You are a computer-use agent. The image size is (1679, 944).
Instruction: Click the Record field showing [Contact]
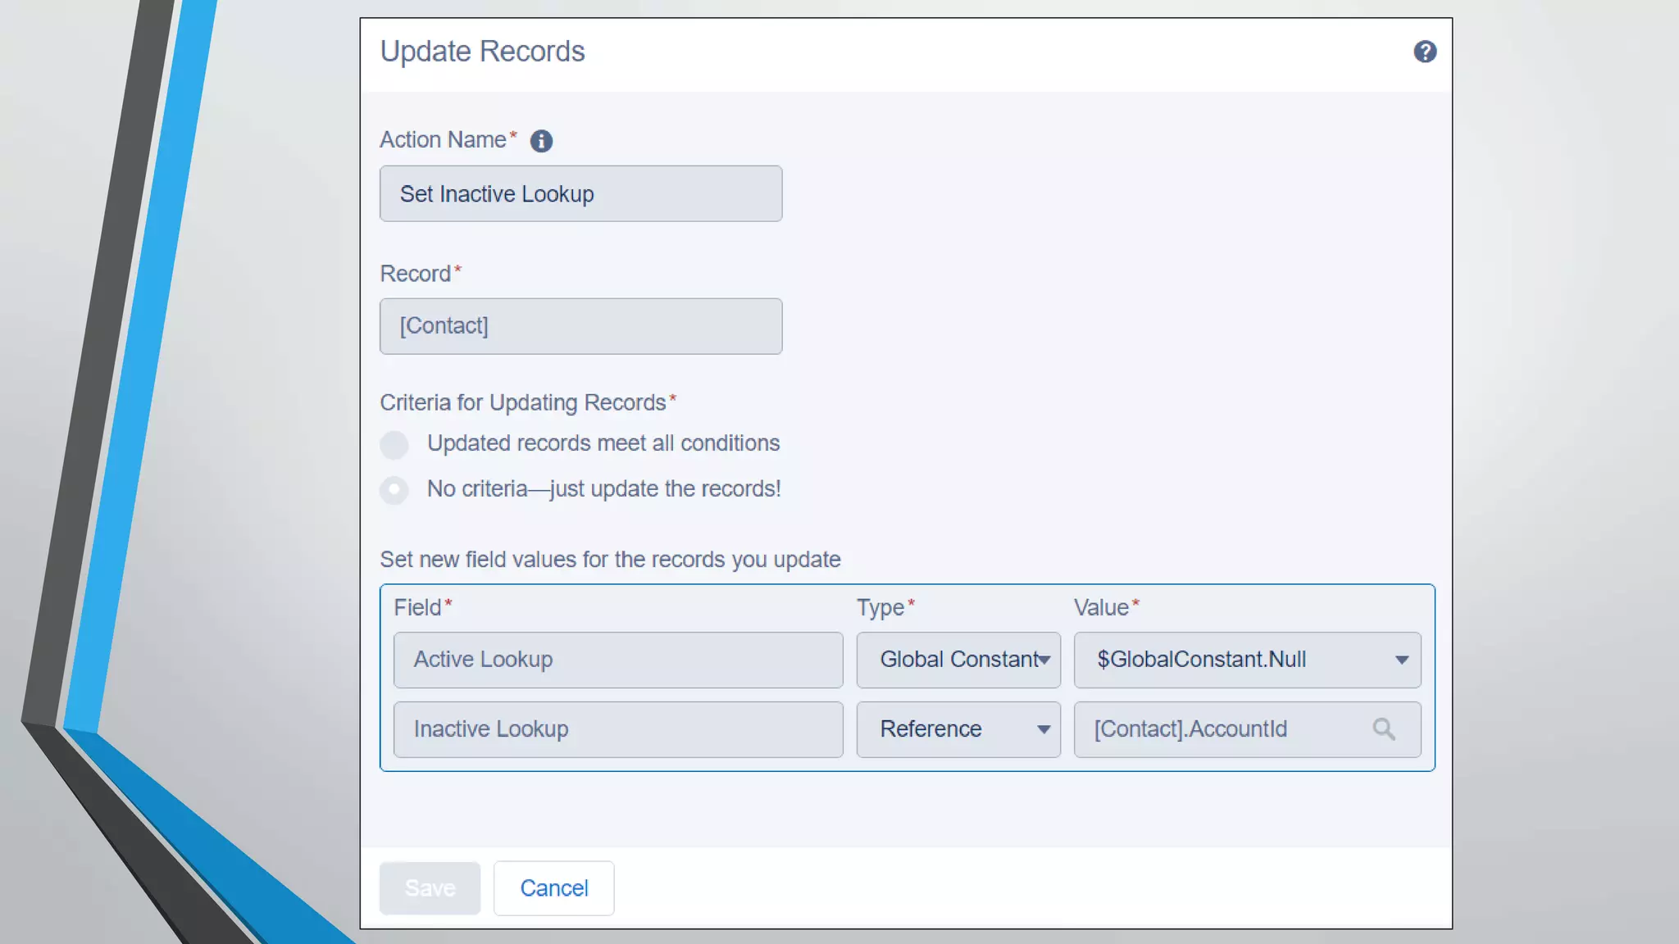[x=580, y=326]
